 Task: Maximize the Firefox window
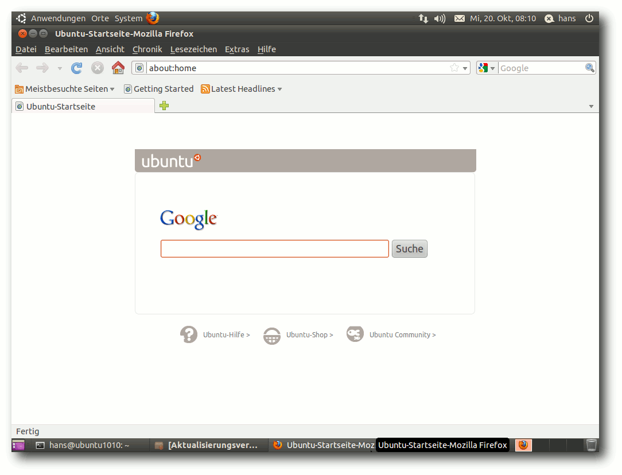[43, 34]
